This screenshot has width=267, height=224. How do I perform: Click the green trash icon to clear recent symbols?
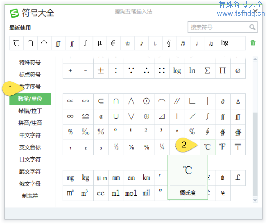pos(253,43)
